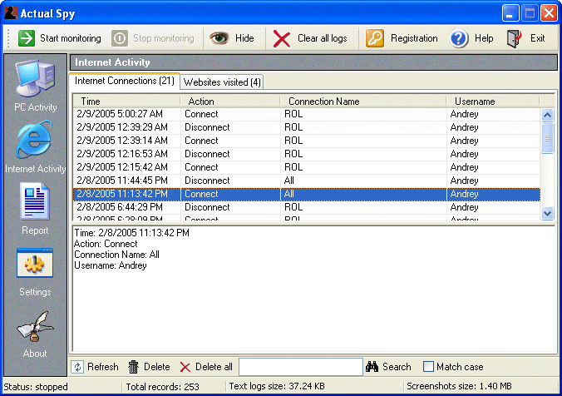Viewport: 562px width, 396px height.
Task: Click the log list scrollbar thumb
Action: [x=547, y=138]
